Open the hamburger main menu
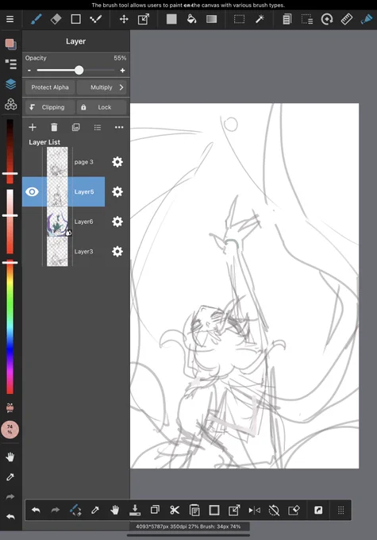Image resolution: width=377 pixels, height=540 pixels. click(x=10, y=19)
